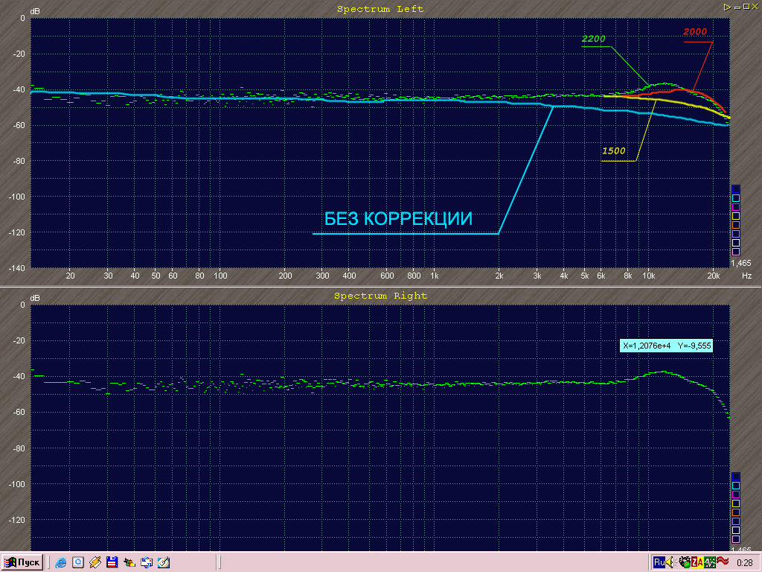Click the Spectrum Left panel title
The height and width of the screenshot is (572, 762).
tap(380, 9)
